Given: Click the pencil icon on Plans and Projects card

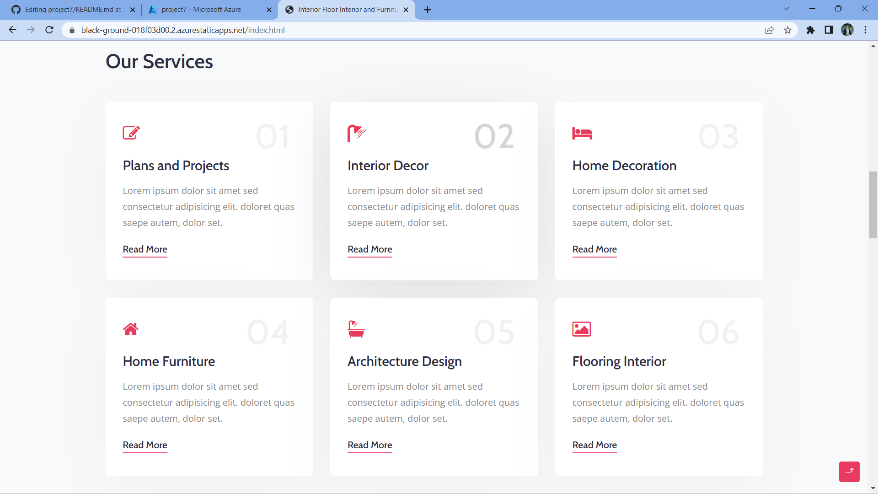Looking at the screenshot, I should tap(131, 133).
